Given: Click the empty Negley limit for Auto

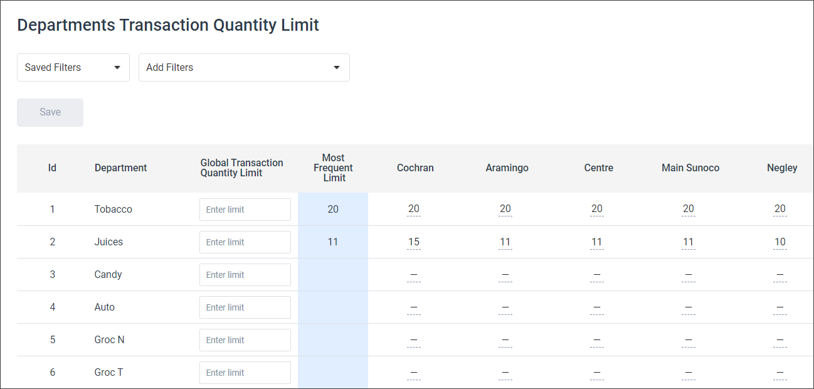Looking at the screenshot, I should click(x=780, y=307).
